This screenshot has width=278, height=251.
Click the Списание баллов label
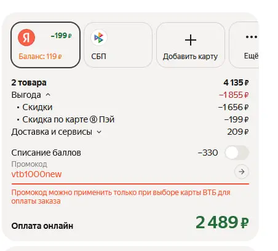coord(46,153)
